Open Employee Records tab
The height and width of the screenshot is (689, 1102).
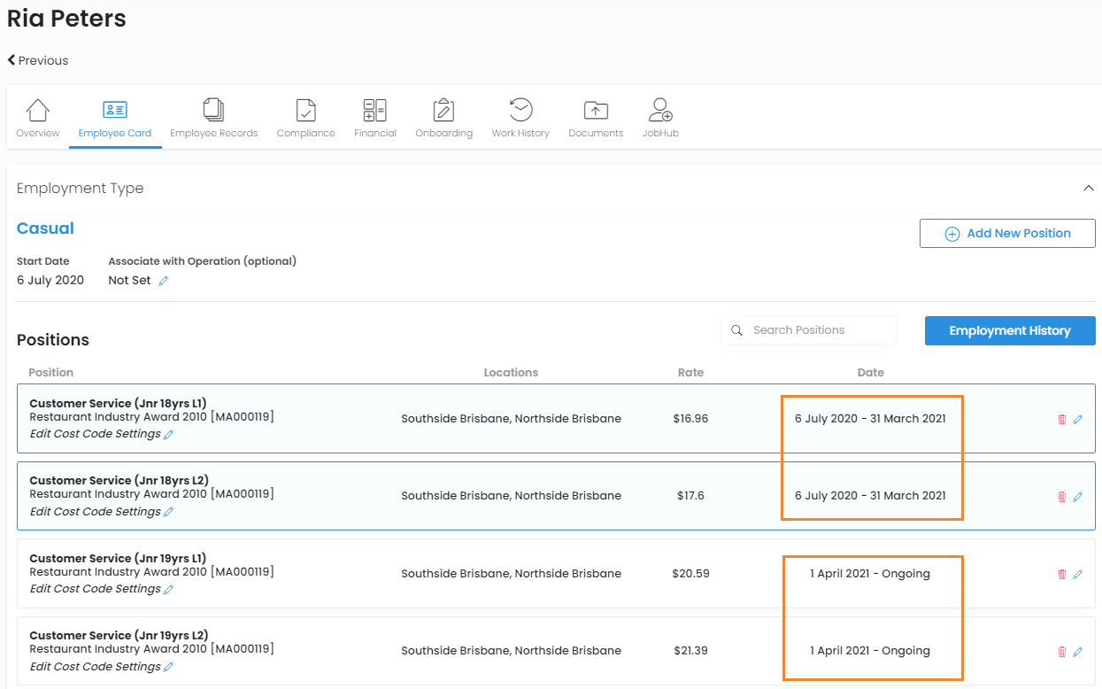click(213, 118)
